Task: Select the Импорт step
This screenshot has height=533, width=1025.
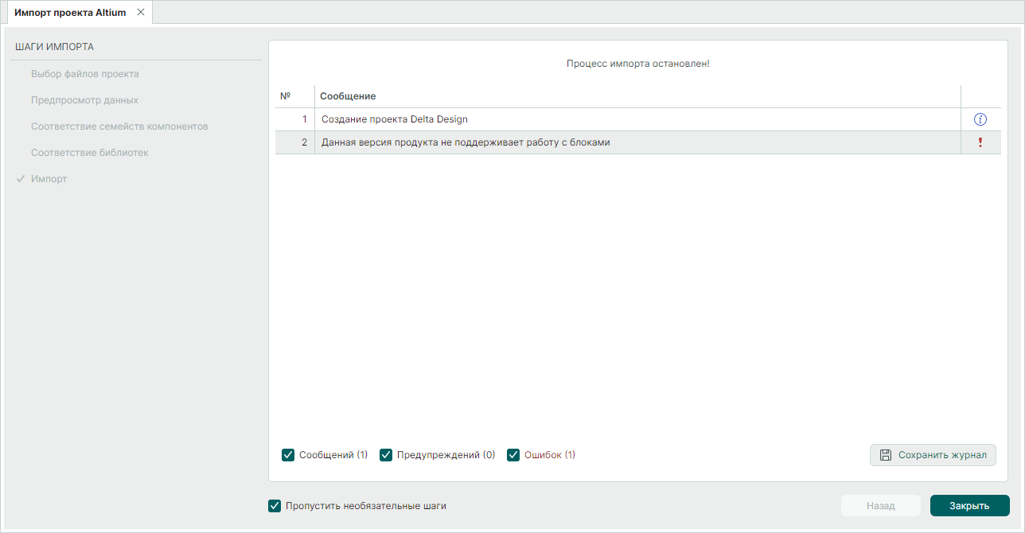Action: [49, 179]
